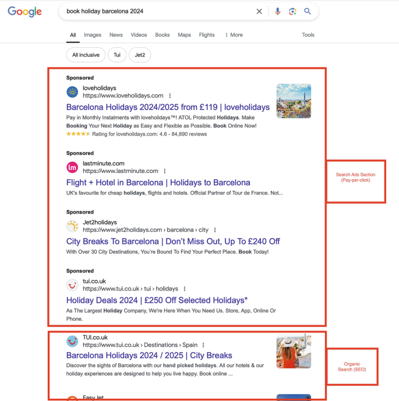The width and height of the screenshot is (399, 401).
Task: Click the loveholidays Park Güell thumbnail
Action: tap(294, 101)
